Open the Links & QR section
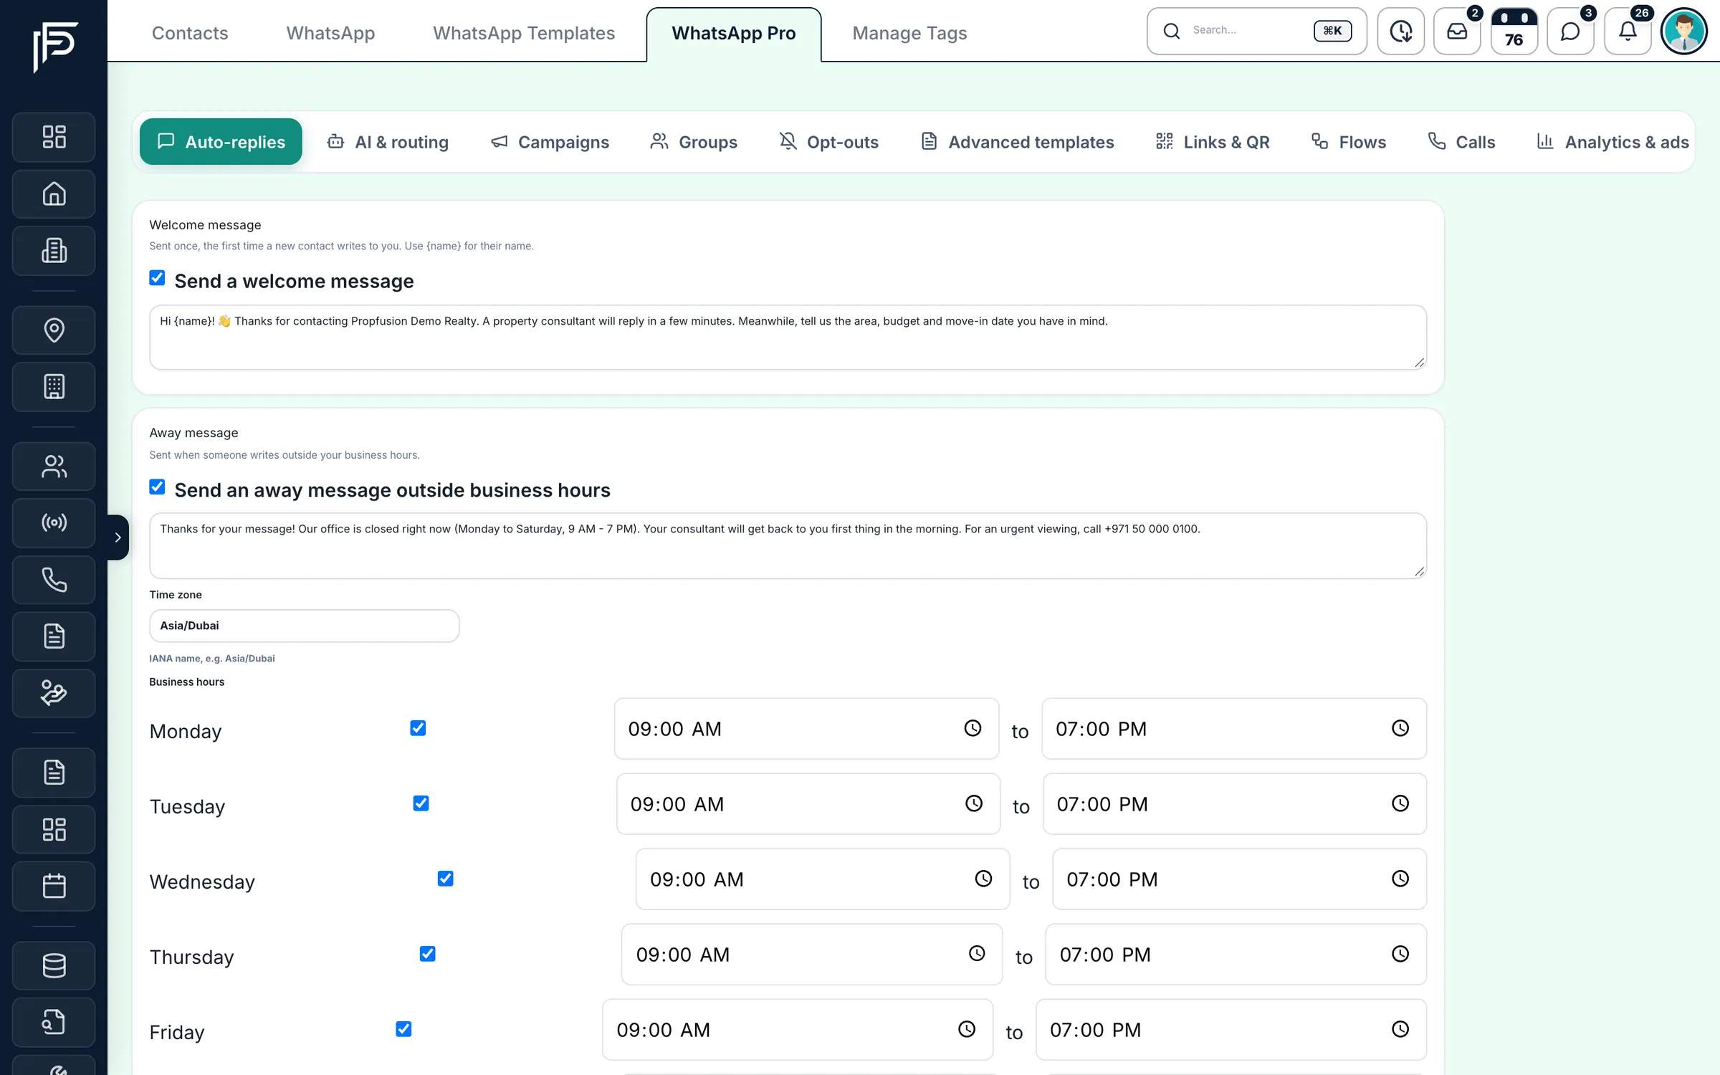This screenshot has height=1075, width=1720. 1213,142
